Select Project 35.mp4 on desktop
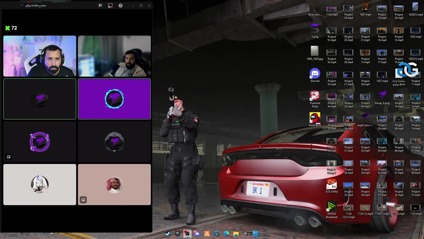Screen dimensions: 424x239 [x=348, y=189]
